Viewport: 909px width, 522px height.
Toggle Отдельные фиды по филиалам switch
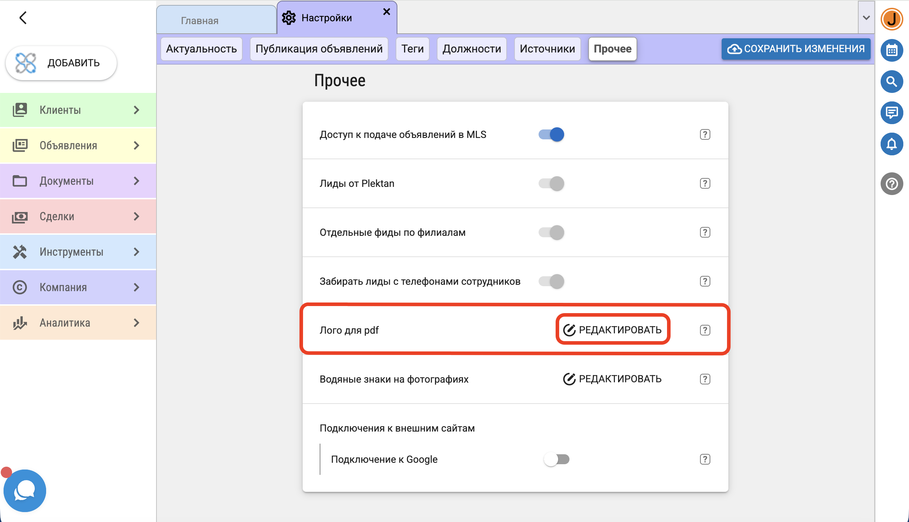click(551, 232)
